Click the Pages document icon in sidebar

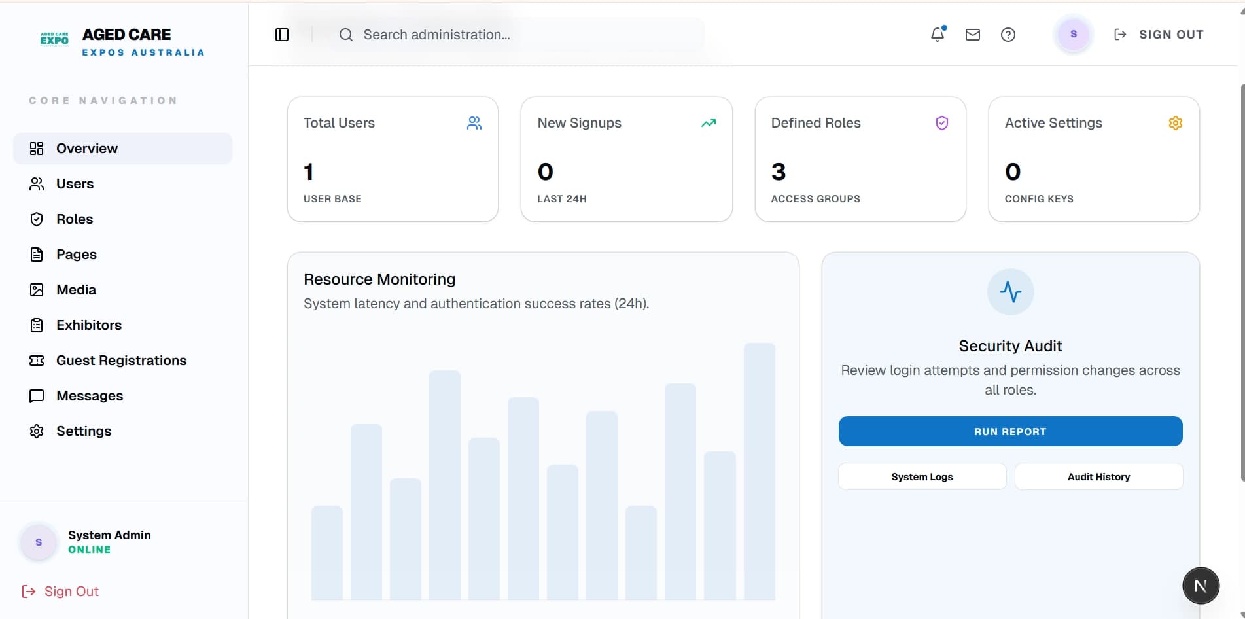click(x=37, y=255)
